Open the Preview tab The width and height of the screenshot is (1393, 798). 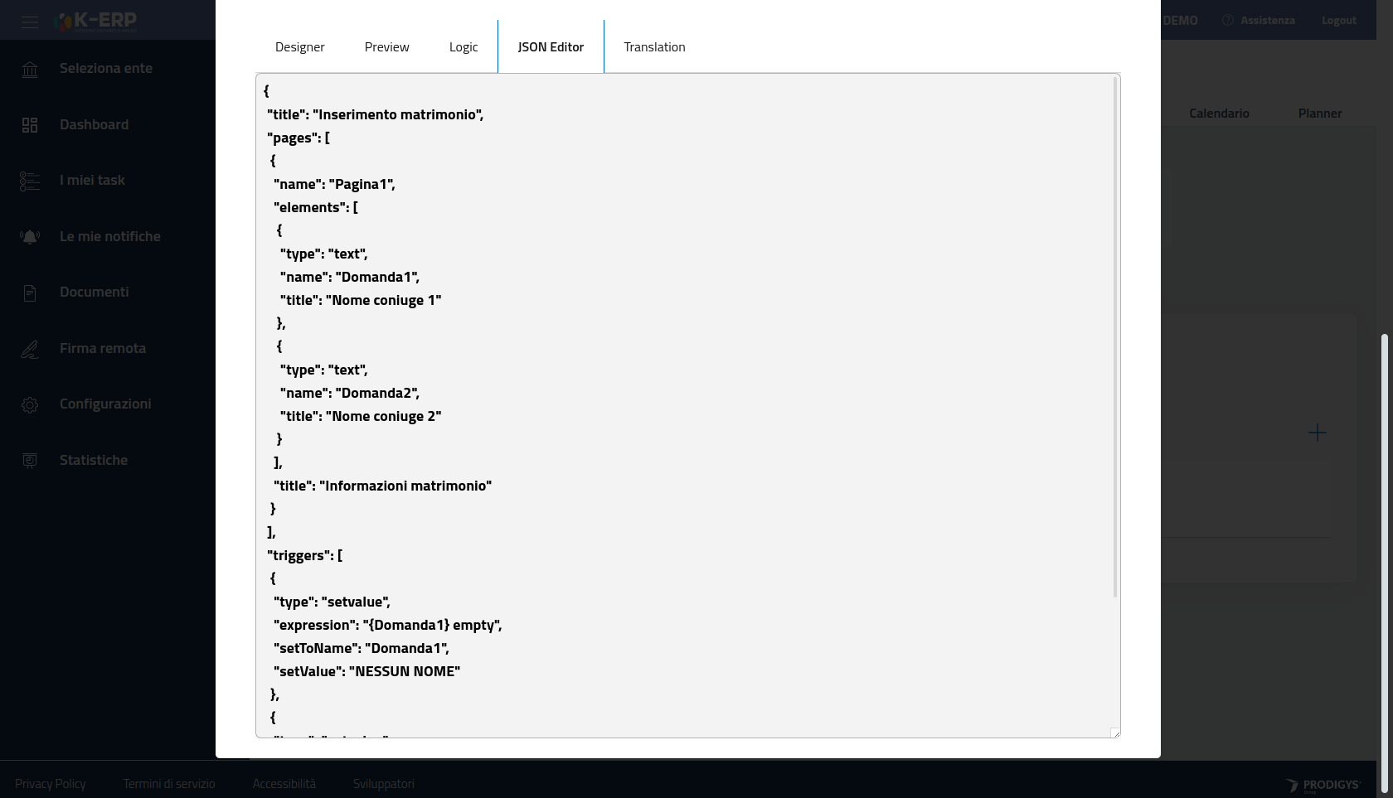[x=386, y=47]
